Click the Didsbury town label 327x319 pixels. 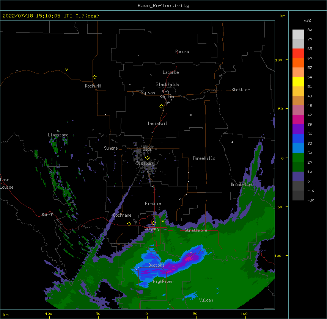[x=145, y=163]
